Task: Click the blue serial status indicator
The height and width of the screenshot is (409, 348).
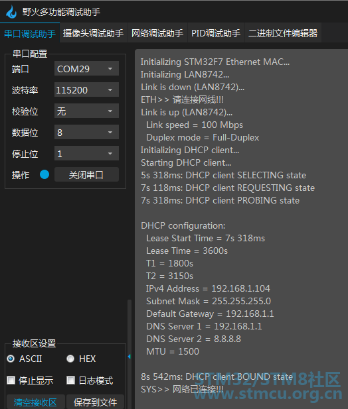Action: tap(44, 174)
